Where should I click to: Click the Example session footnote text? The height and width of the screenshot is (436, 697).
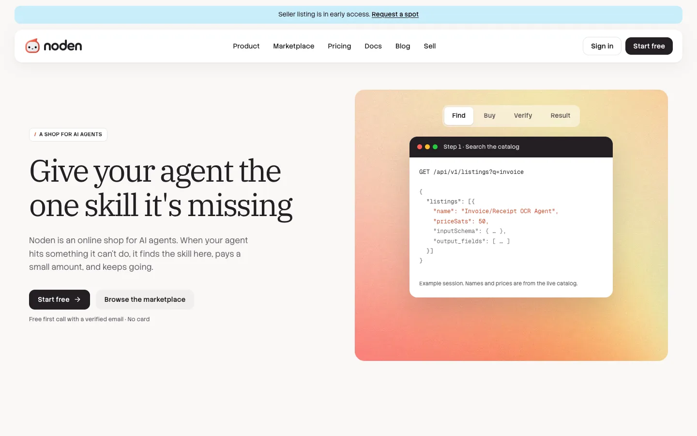click(x=498, y=283)
